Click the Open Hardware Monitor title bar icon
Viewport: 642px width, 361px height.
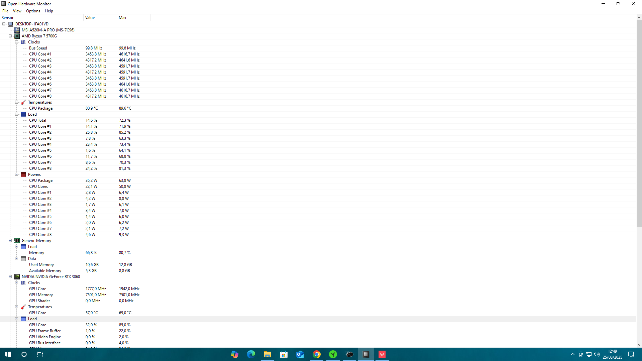point(3,4)
